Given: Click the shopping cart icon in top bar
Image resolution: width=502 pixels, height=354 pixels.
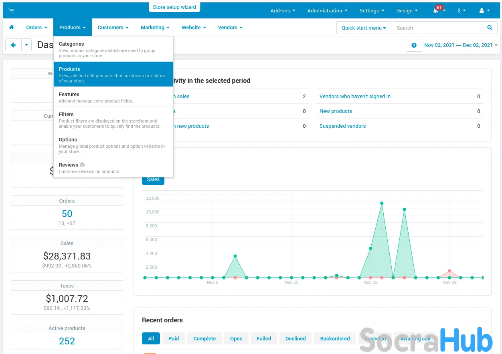Looking at the screenshot, I should click(x=11, y=10).
